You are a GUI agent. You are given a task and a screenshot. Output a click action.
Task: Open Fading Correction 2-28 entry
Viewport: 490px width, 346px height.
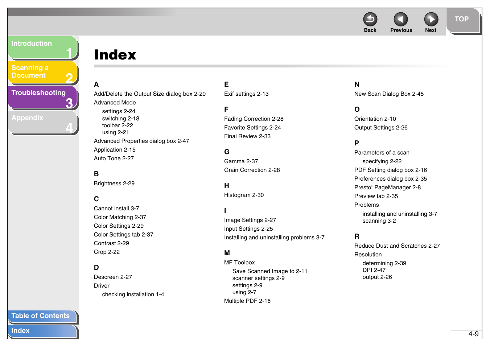coord(254,119)
